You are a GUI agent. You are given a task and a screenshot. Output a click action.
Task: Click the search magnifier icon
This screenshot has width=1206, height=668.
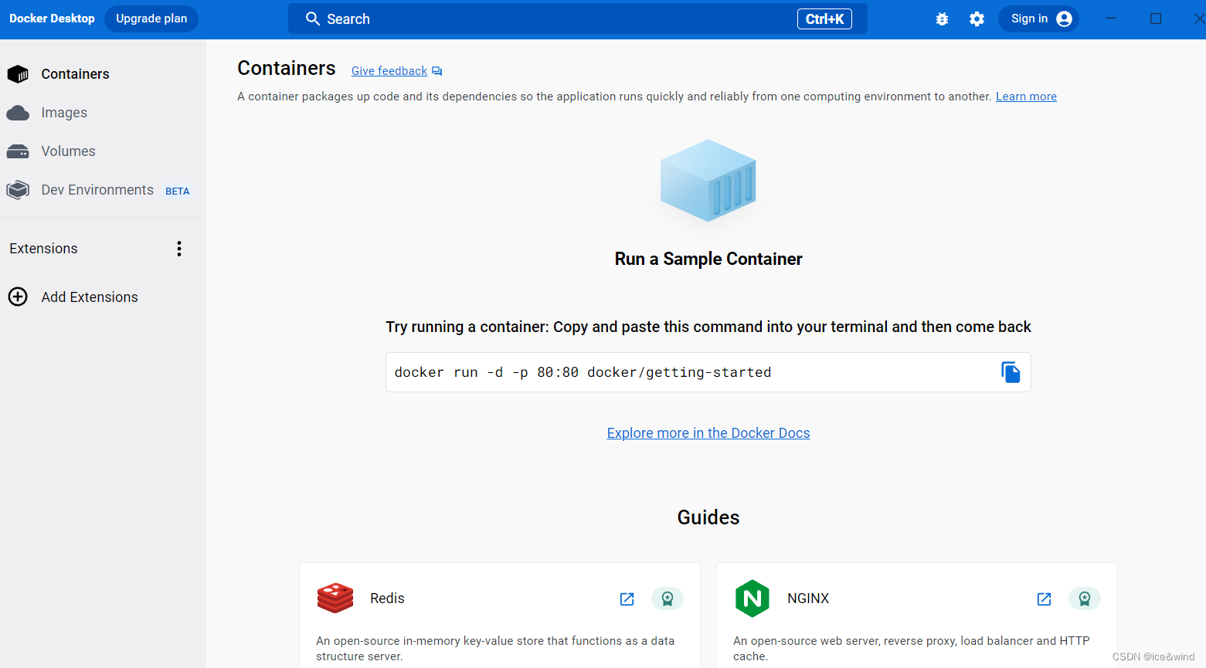[x=313, y=19]
